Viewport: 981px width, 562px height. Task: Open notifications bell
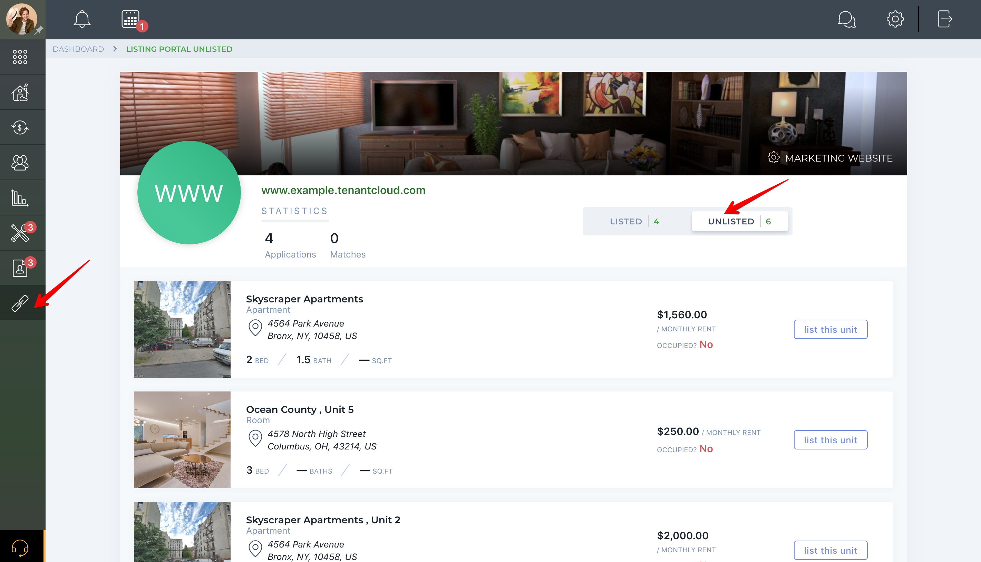pyautogui.click(x=82, y=19)
